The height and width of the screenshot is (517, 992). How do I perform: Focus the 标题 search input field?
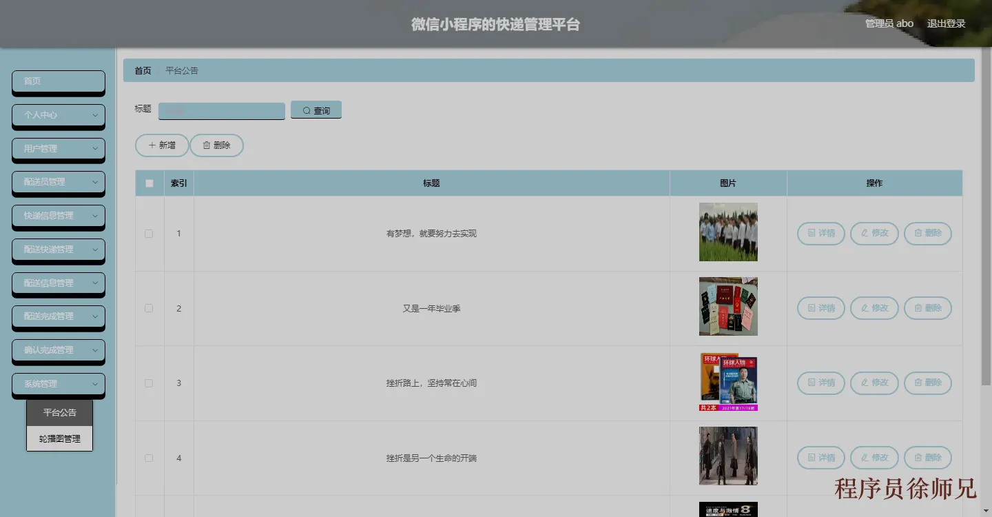(x=222, y=110)
